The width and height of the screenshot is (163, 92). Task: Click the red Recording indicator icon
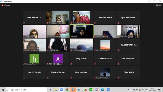[2, 5]
